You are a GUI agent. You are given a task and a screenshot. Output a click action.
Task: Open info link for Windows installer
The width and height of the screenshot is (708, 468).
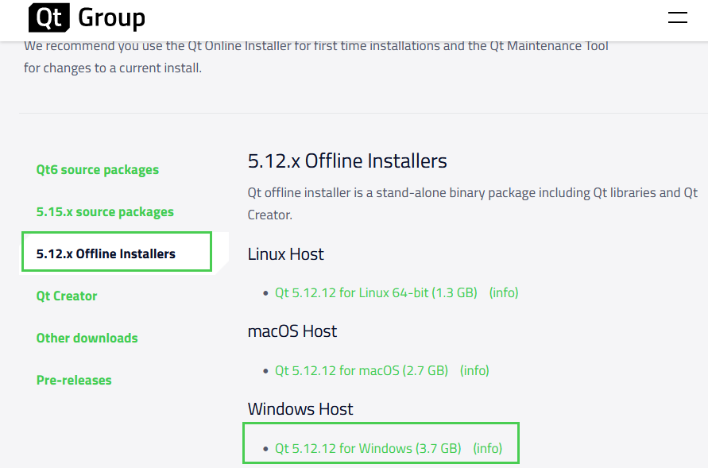point(487,448)
